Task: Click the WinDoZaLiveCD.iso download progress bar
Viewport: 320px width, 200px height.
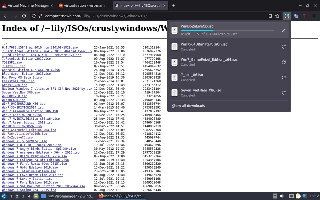Action: [227, 30]
